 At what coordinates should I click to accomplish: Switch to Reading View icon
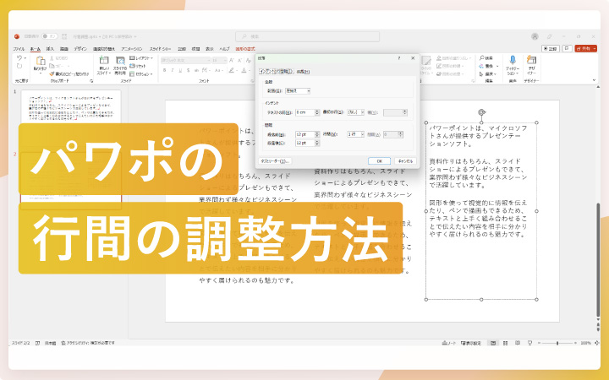[518, 343]
